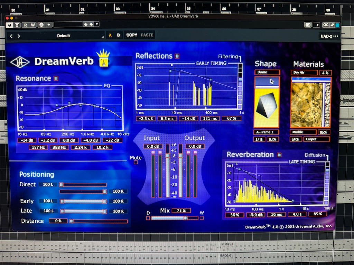Click the Direct left pan slider handle
Screen dimensions: 354x265
pyautogui.click(x=61, y=185)
